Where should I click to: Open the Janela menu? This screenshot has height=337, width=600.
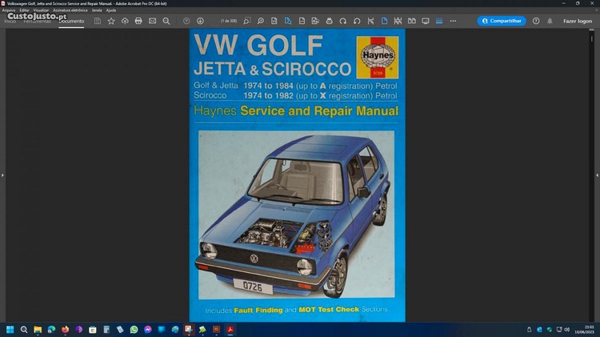click(97, 10)
